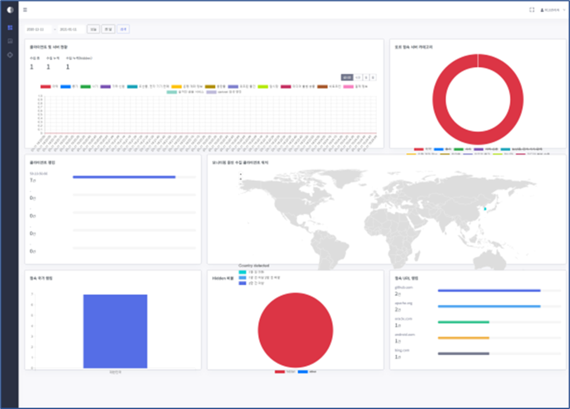Click the first quick-range button after dates
This screenshot has width=570, height=409.
[94, 29]
